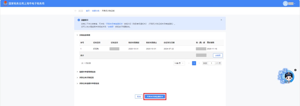This screenshot has height=106, width=300.
Task: Click the 共 1 项数据 count text
Action: pos(86,63)
